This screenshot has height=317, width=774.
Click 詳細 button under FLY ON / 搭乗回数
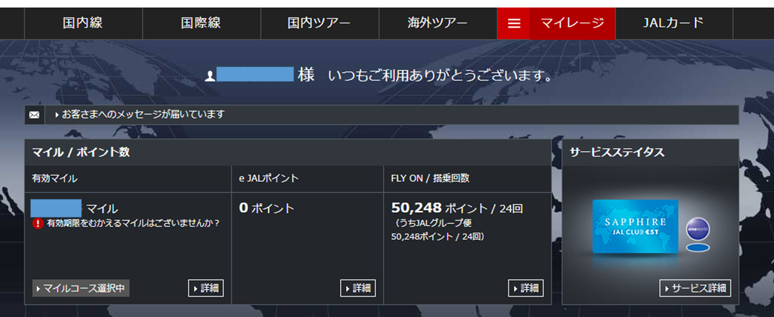point(525,289)
